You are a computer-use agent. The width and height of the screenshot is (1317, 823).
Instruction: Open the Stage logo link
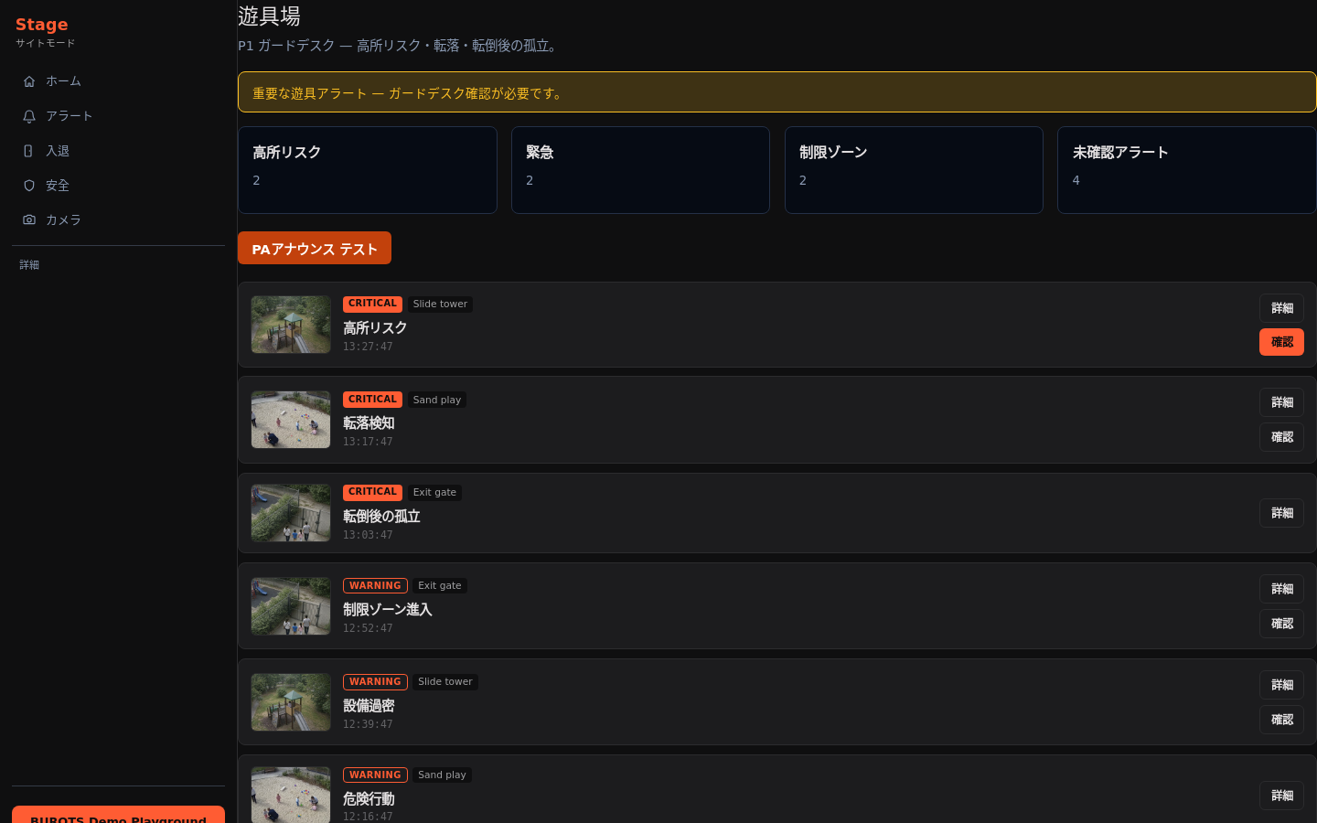pyautogui.click(x=42, y=25)
